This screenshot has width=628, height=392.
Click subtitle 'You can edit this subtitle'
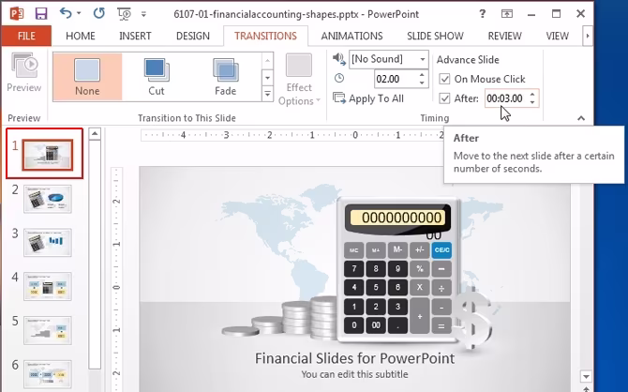click(355, 374)
